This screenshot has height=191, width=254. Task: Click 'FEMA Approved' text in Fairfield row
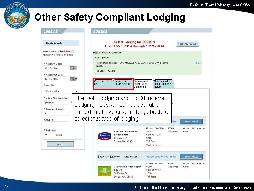[x=173, y=130]
